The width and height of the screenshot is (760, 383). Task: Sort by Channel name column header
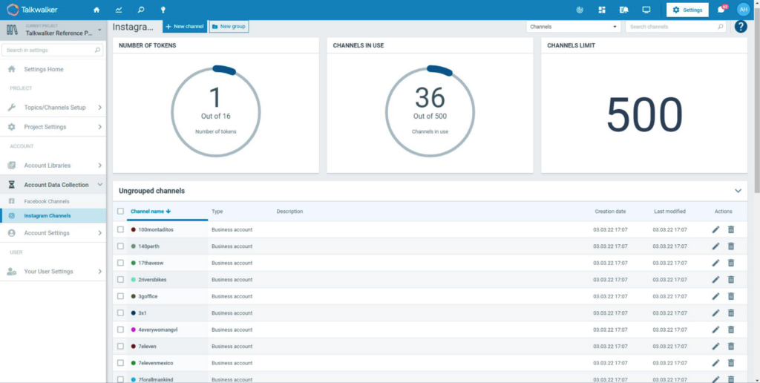click(151, 212)
